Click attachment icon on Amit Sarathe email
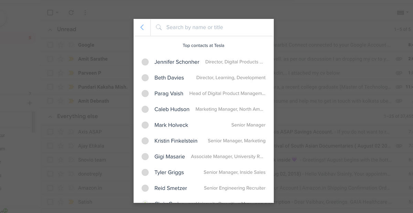 click(x=399, y=59)
